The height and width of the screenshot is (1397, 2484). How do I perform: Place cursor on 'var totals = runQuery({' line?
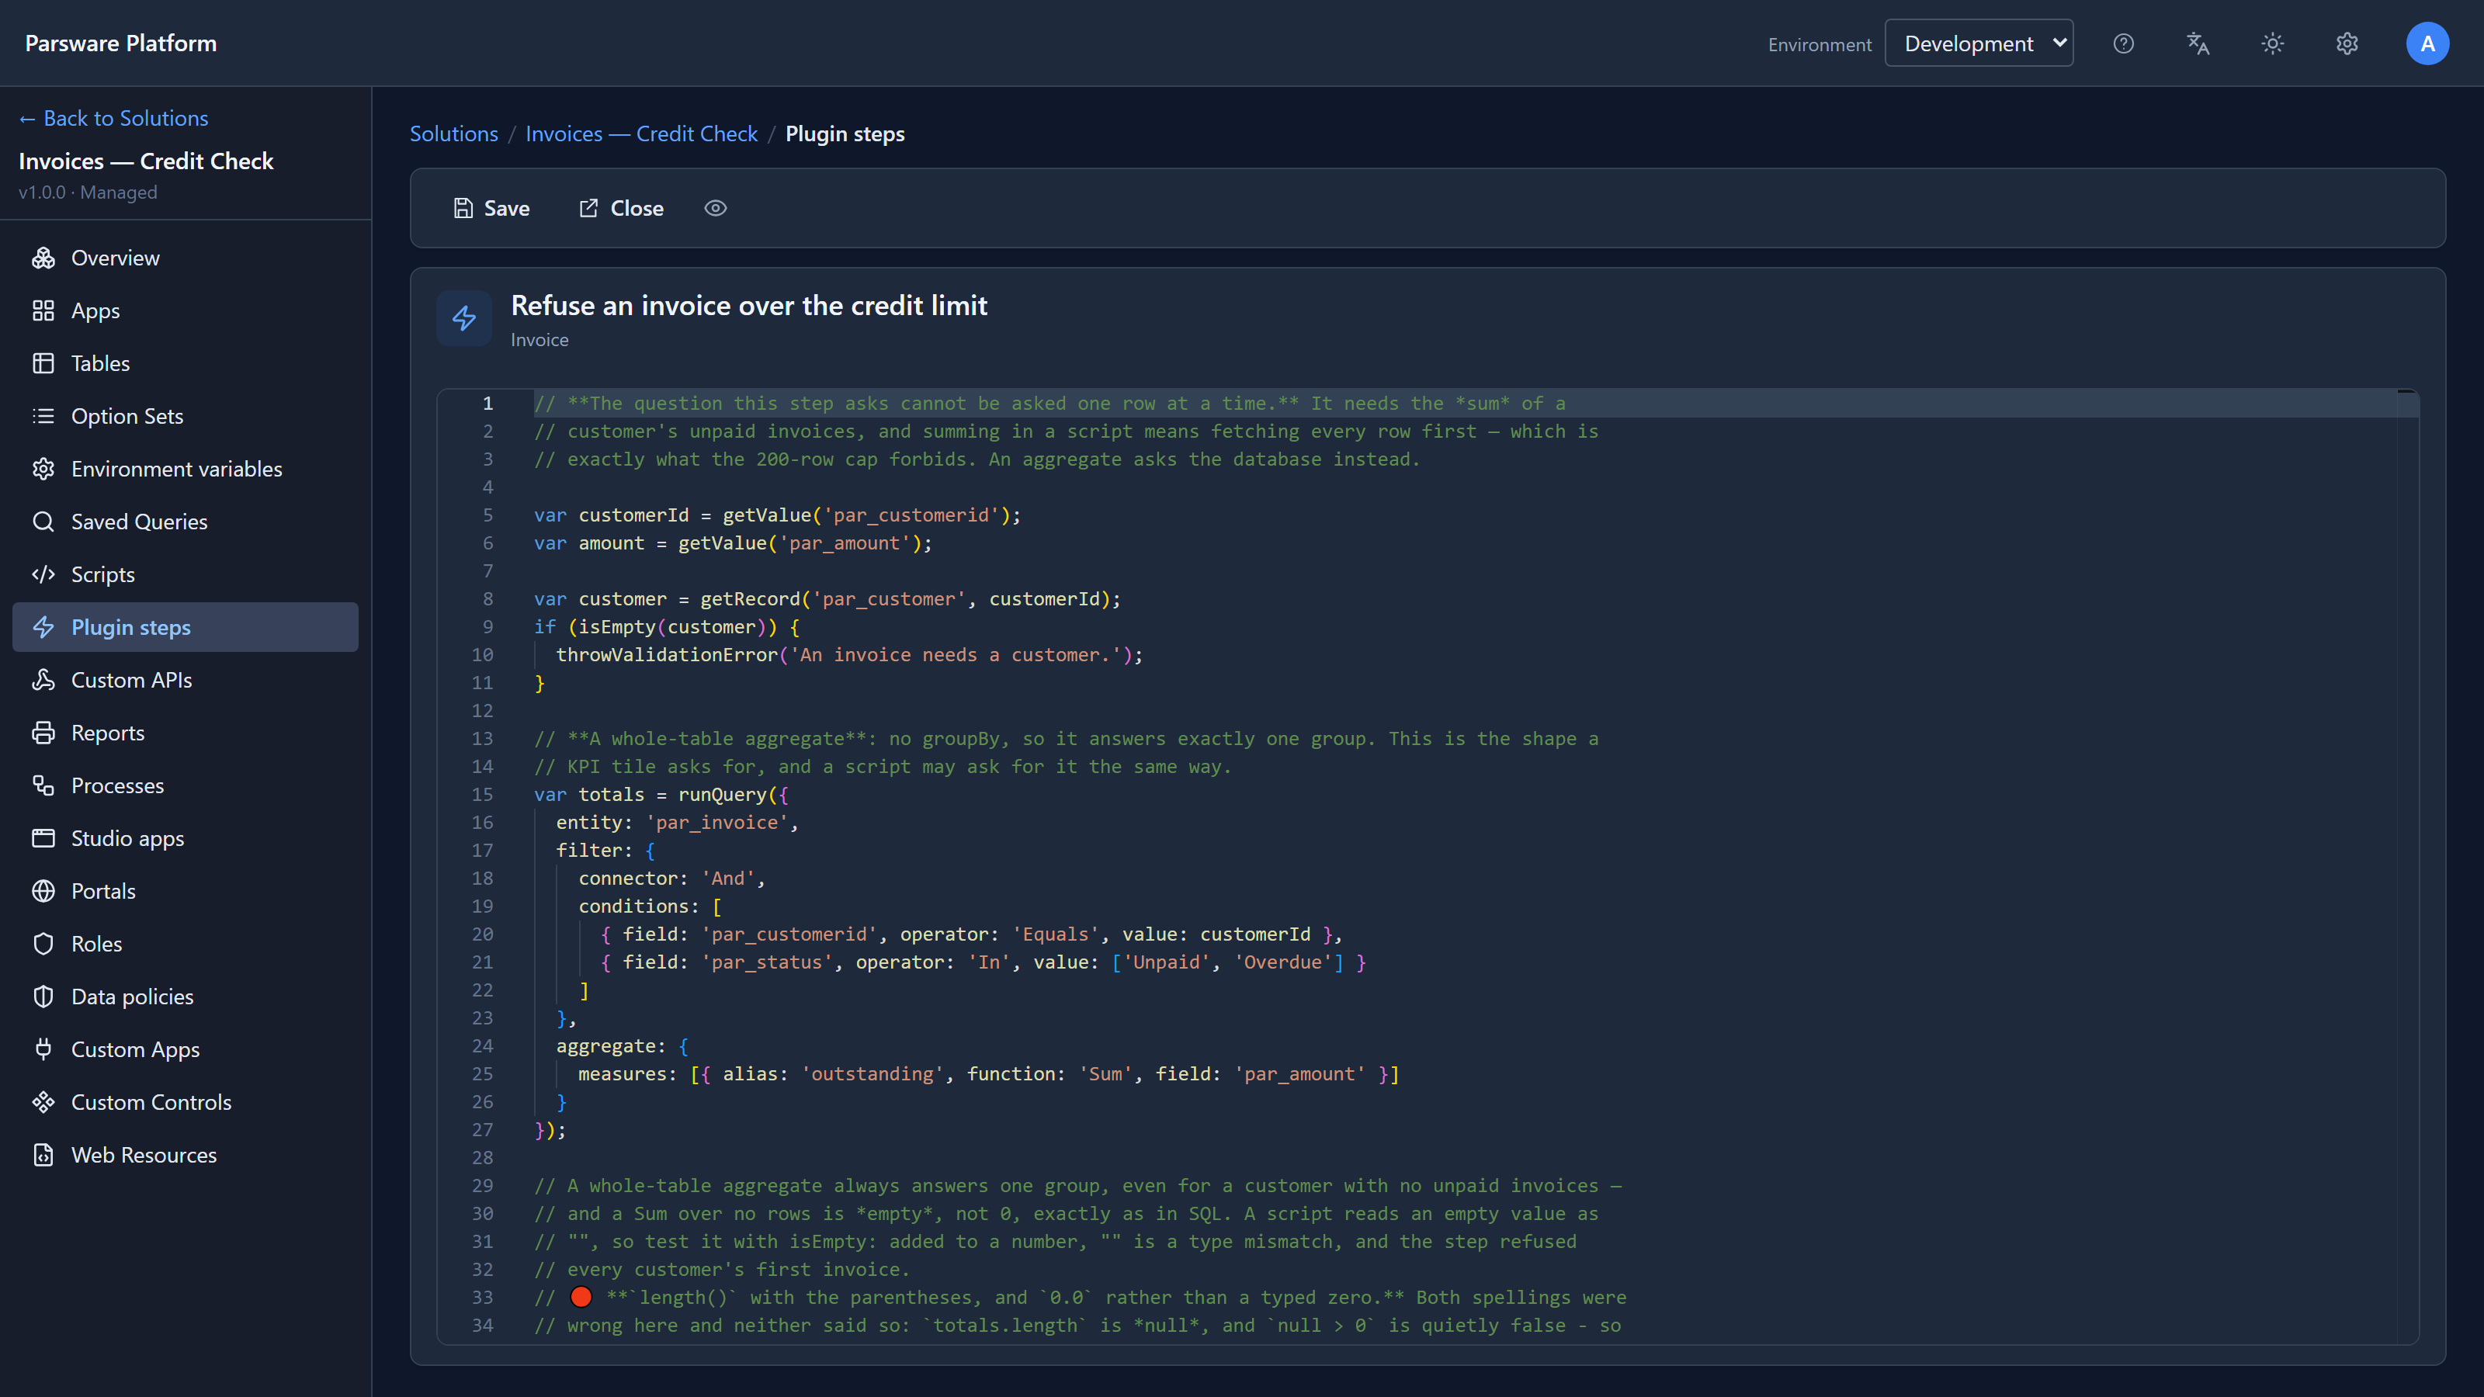coord(661,795)
